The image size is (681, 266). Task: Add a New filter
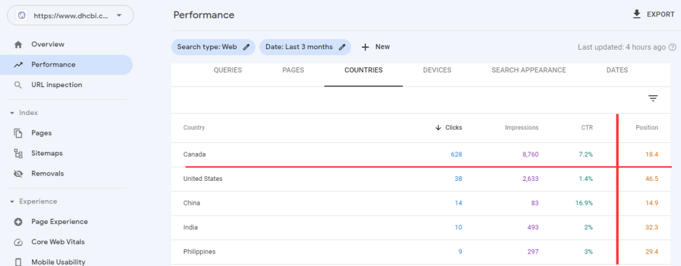(x=376, y=47)
